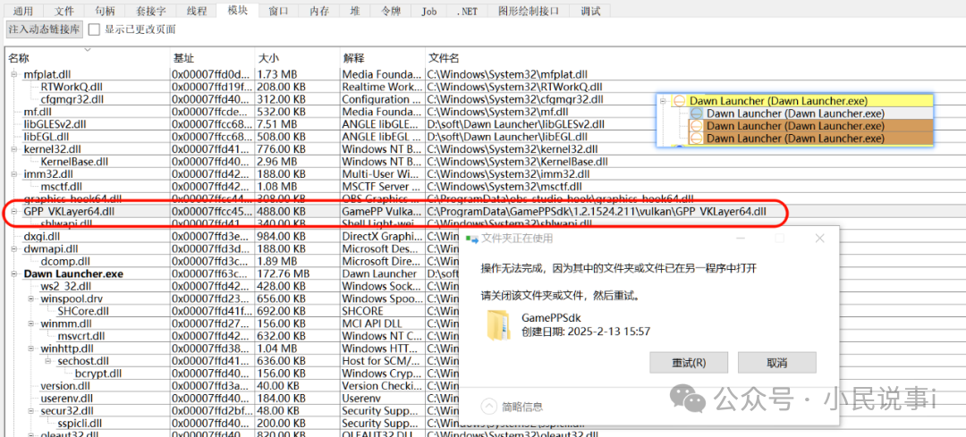Open the 堆 tab

pos(355,11)
